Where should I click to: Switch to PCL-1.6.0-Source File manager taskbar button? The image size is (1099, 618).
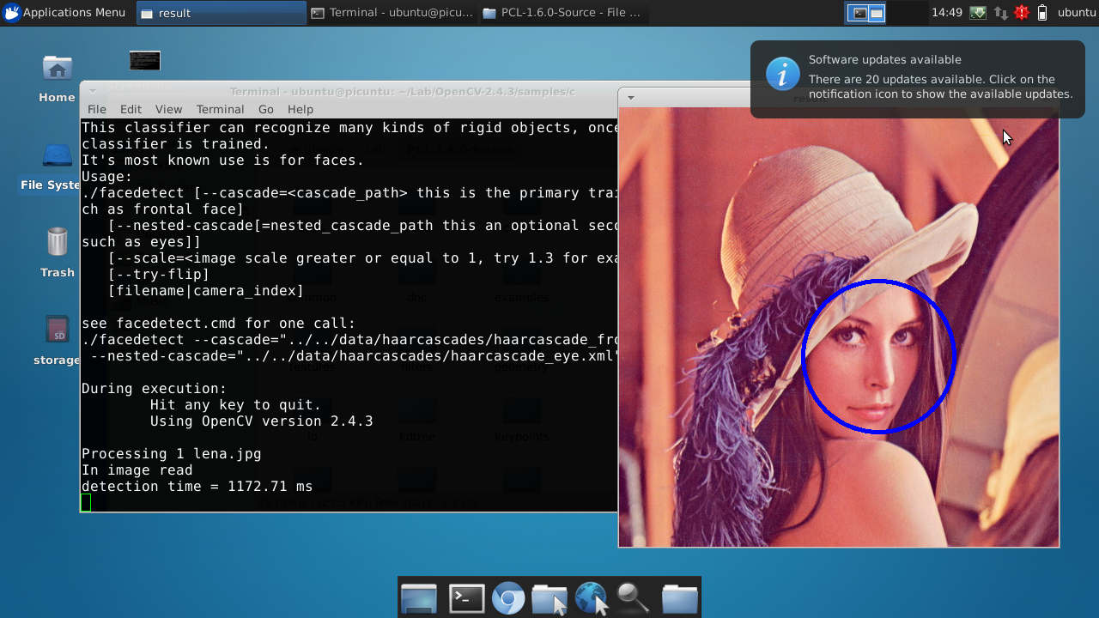click(562, 13)
